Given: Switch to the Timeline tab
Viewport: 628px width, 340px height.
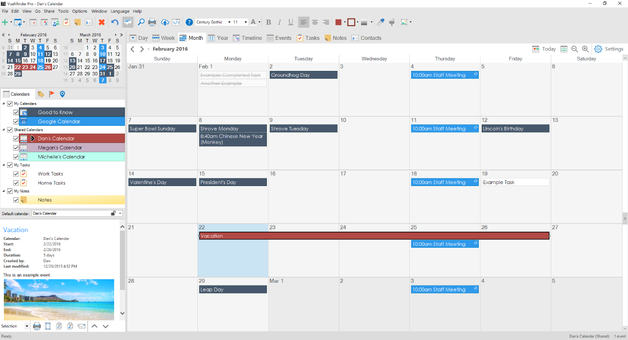Looking at the screenshot, I should click(x=247, y=38).
